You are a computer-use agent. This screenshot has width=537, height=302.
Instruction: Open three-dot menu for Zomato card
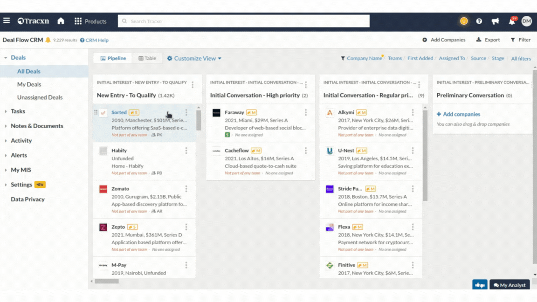click(x=186, y=189)
